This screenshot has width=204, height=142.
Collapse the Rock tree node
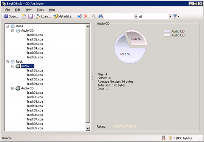coord(8,62)
